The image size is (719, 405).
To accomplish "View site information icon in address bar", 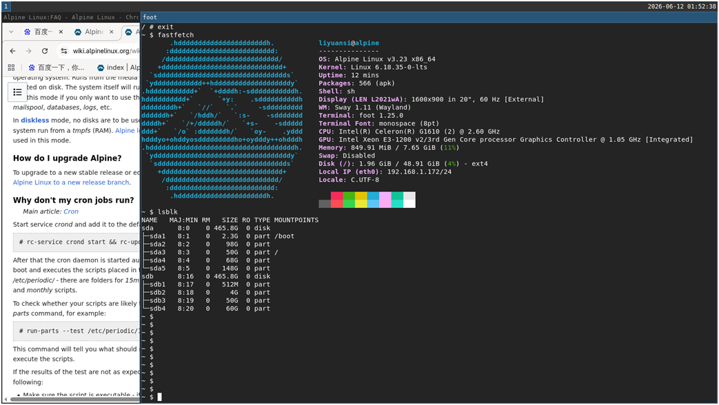I will [x=64, y=51].
